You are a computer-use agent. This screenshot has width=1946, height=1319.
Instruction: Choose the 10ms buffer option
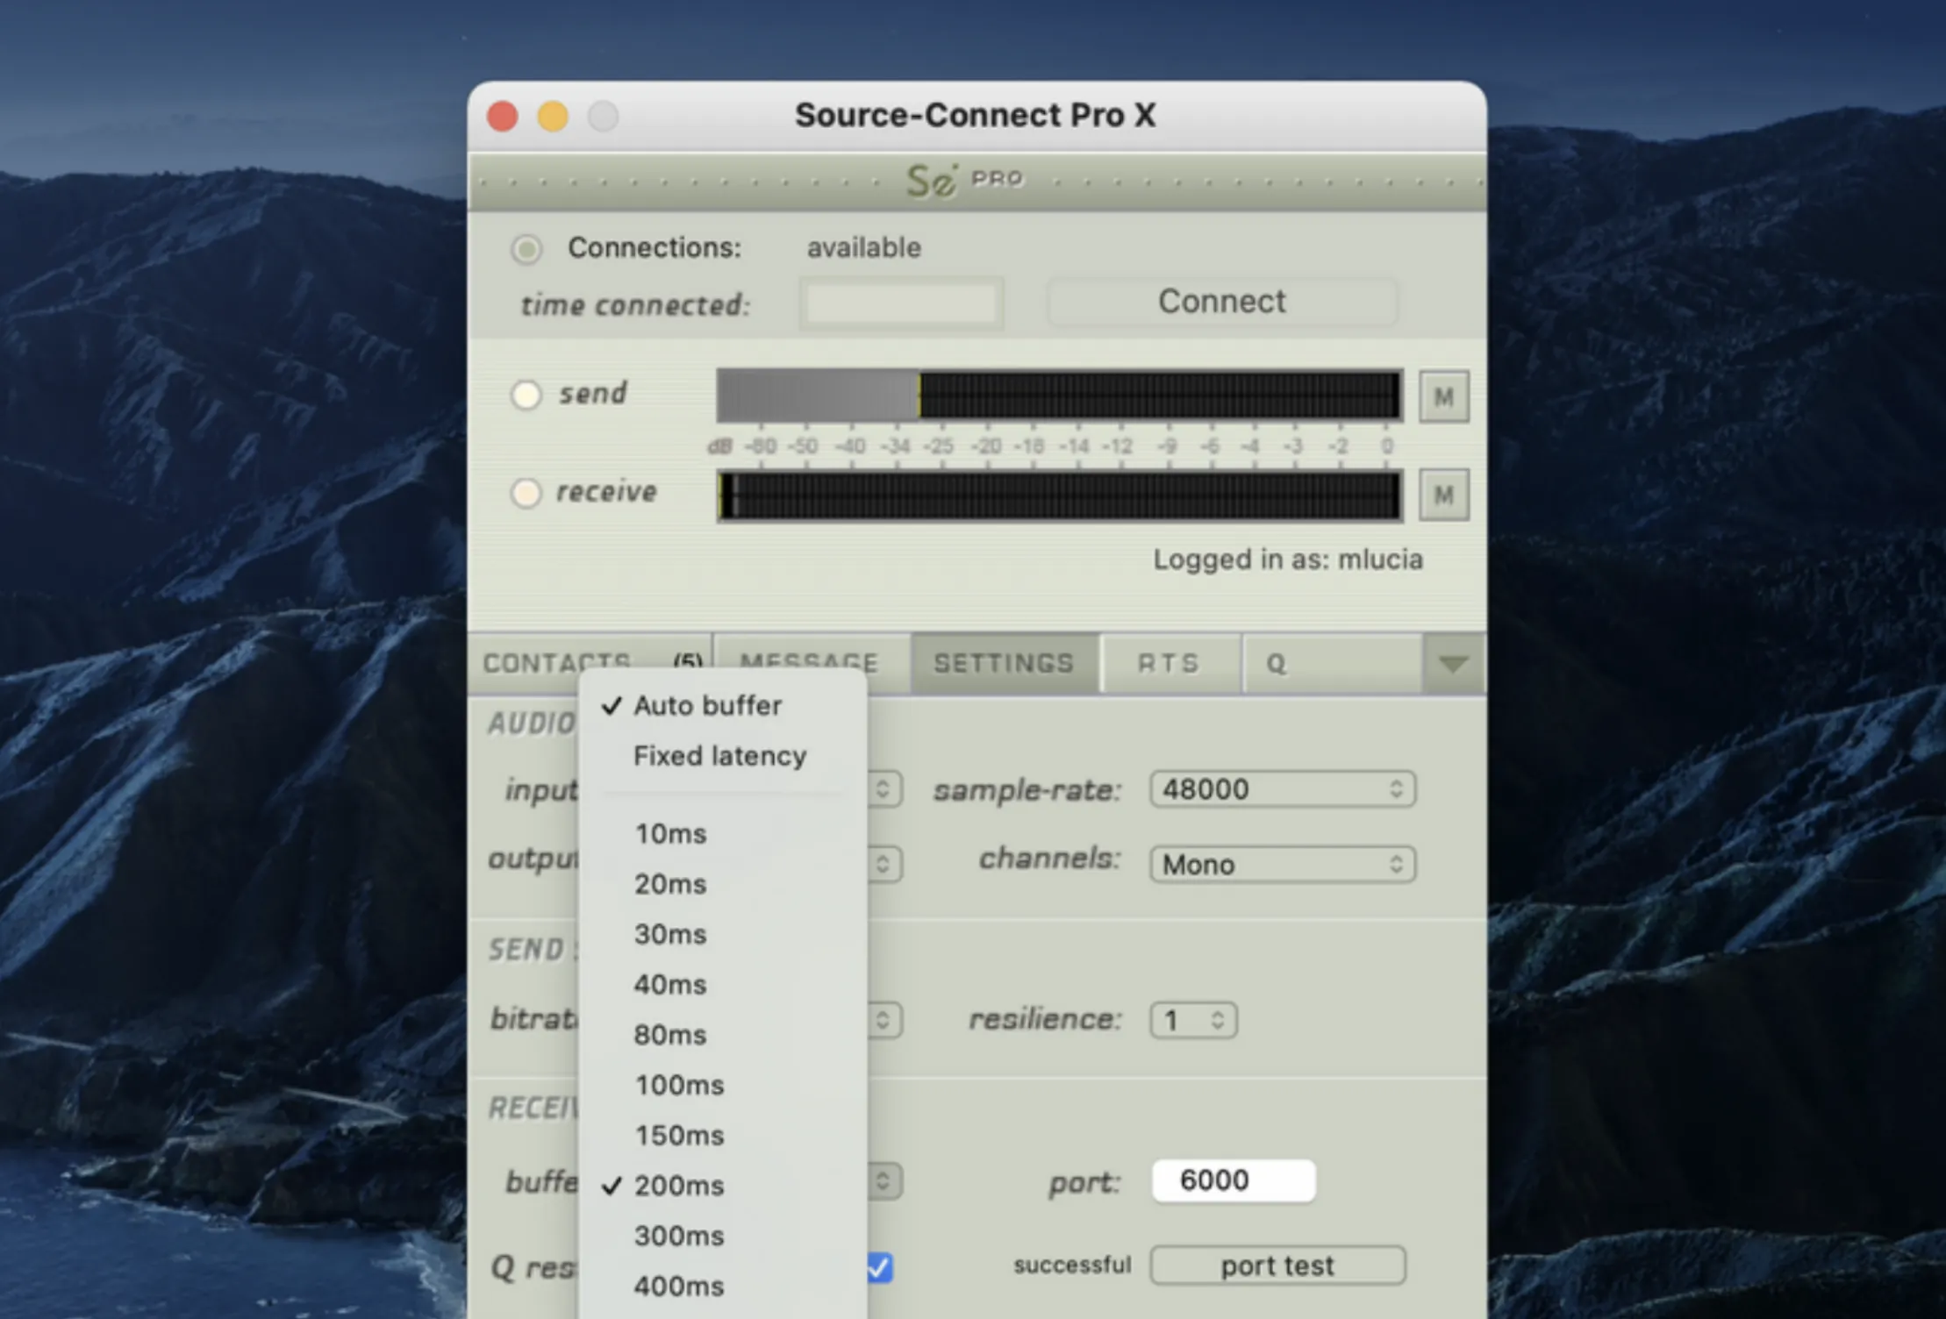(722, 833)
